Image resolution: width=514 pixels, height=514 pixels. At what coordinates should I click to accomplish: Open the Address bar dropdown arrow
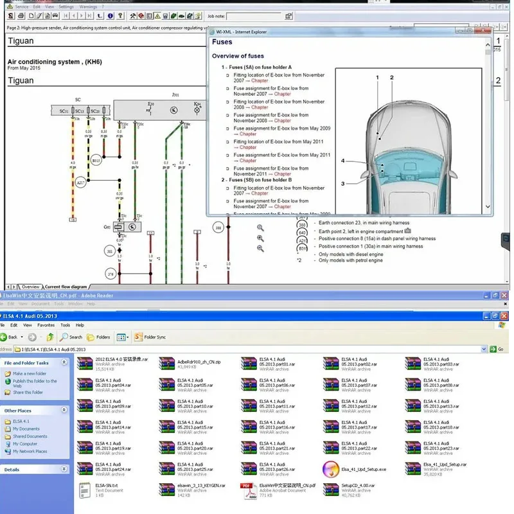click(x=485, y=349)
